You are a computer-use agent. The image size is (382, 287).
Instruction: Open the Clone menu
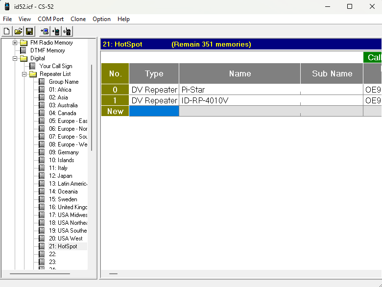click(78, 19)
